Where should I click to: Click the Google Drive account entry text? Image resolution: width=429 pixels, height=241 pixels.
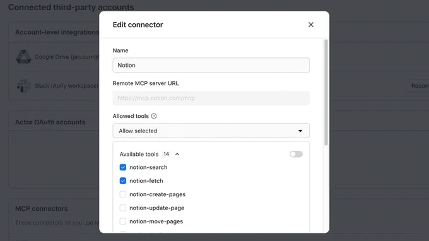[67, 57]
